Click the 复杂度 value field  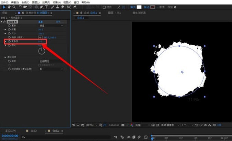tap(40, 41)
